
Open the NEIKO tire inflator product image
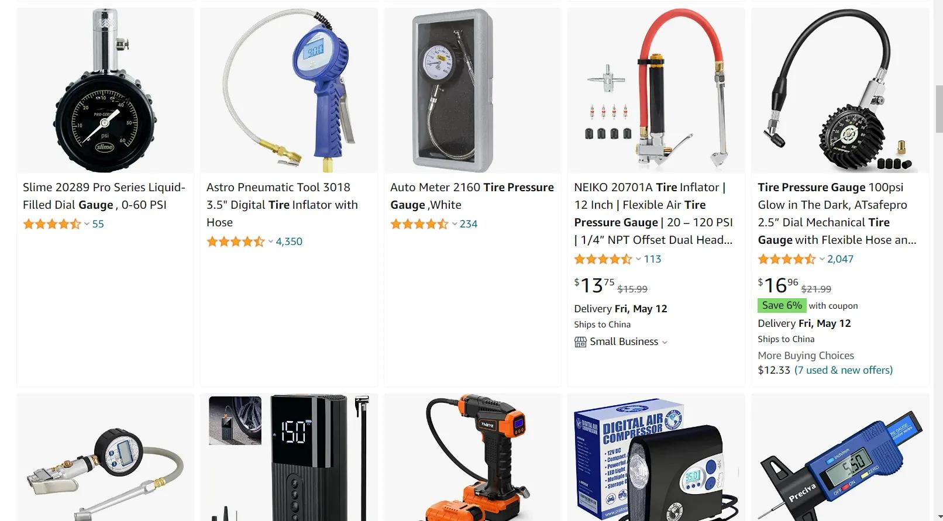click(x=656, y=91)
